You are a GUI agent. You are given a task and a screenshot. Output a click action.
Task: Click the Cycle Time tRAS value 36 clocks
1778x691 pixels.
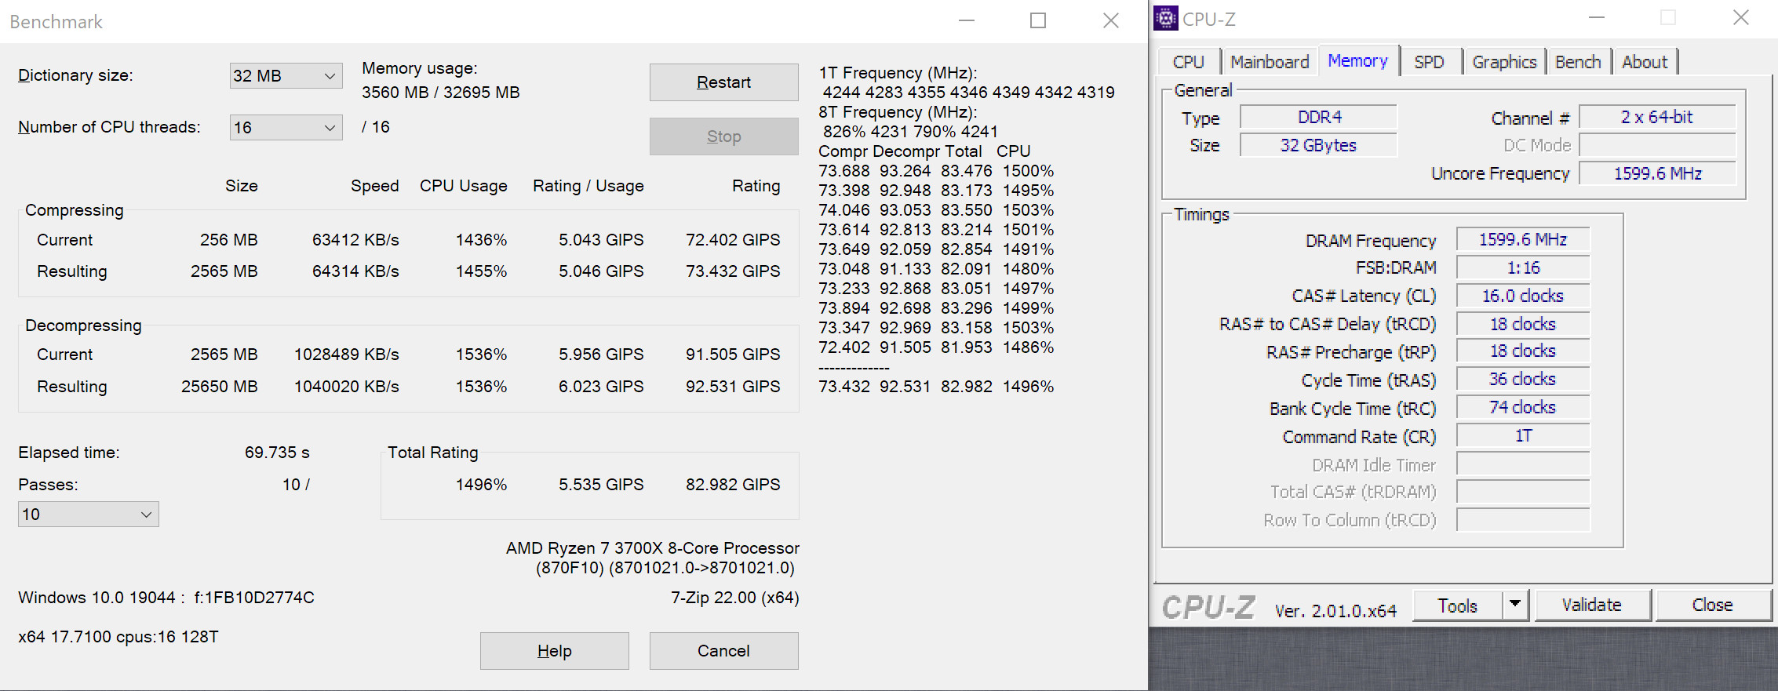click(1523, 380)
